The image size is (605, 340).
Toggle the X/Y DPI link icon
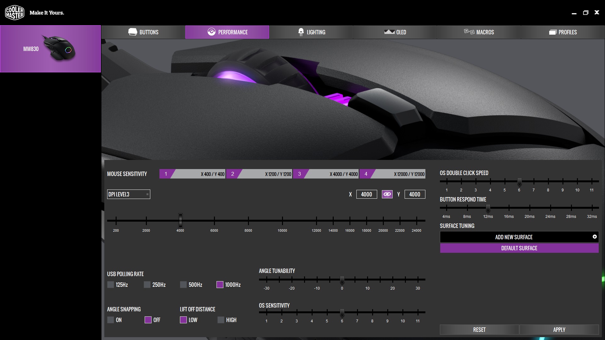tap(387, 194)
